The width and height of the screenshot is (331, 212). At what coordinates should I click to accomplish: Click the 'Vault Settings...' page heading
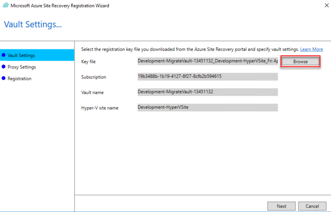tap(33, 24)
